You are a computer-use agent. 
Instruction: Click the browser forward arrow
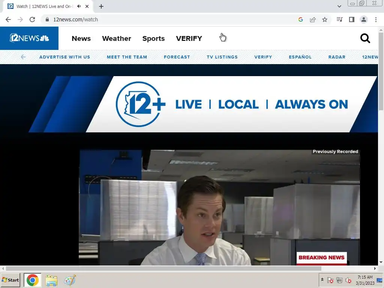click(20, 19)
